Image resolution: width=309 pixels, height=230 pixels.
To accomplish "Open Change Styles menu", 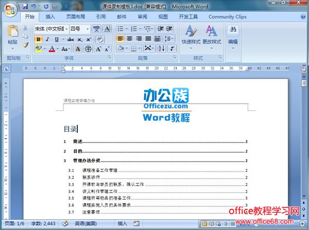I will click(212, 37).
